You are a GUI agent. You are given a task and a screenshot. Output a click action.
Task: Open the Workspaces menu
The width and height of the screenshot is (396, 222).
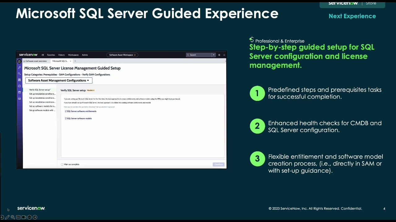coord(73,55)
